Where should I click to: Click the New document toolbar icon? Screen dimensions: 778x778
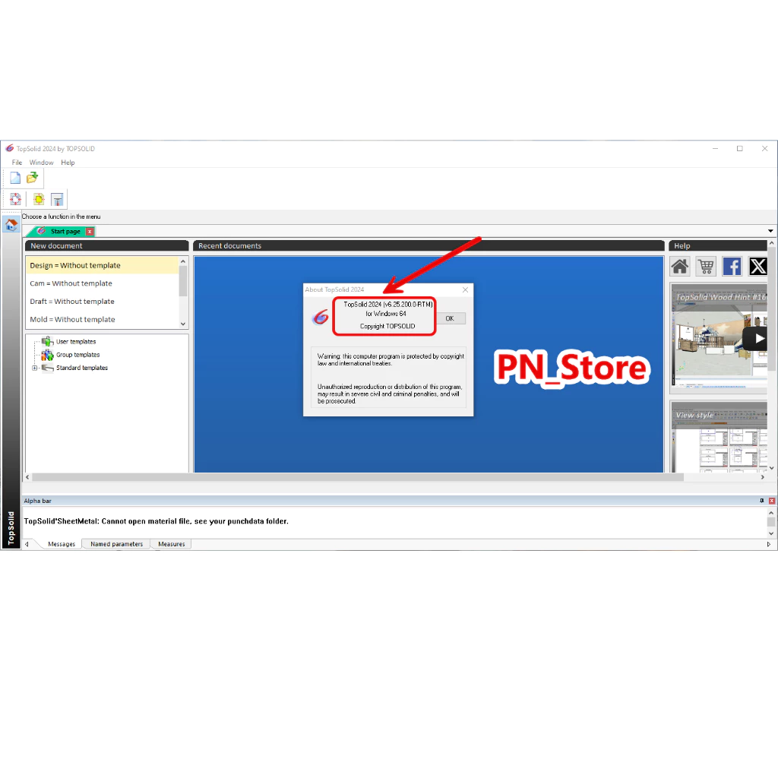pos(15,178)
